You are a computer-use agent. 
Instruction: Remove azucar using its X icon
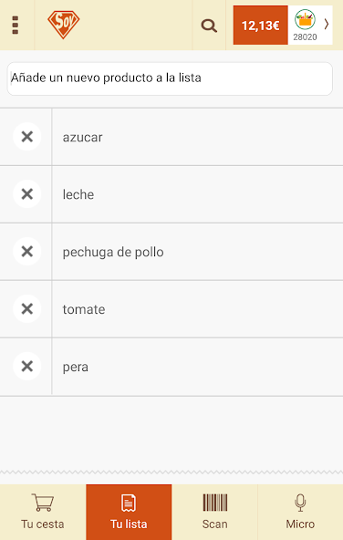[x=27, y=137]
